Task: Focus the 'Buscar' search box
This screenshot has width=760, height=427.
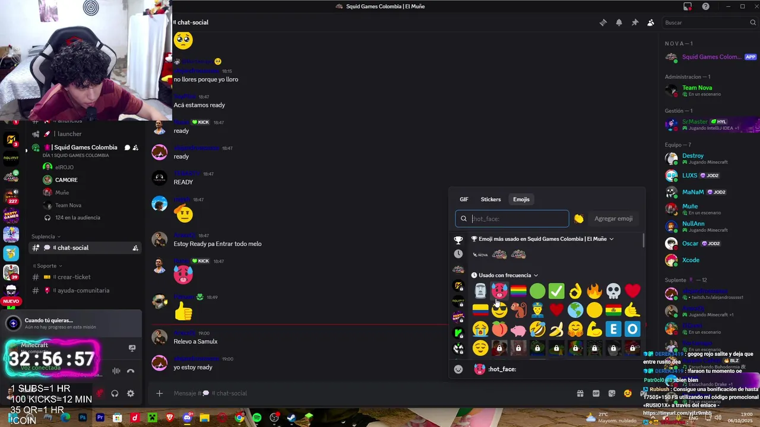Action: tap(710, 23)
